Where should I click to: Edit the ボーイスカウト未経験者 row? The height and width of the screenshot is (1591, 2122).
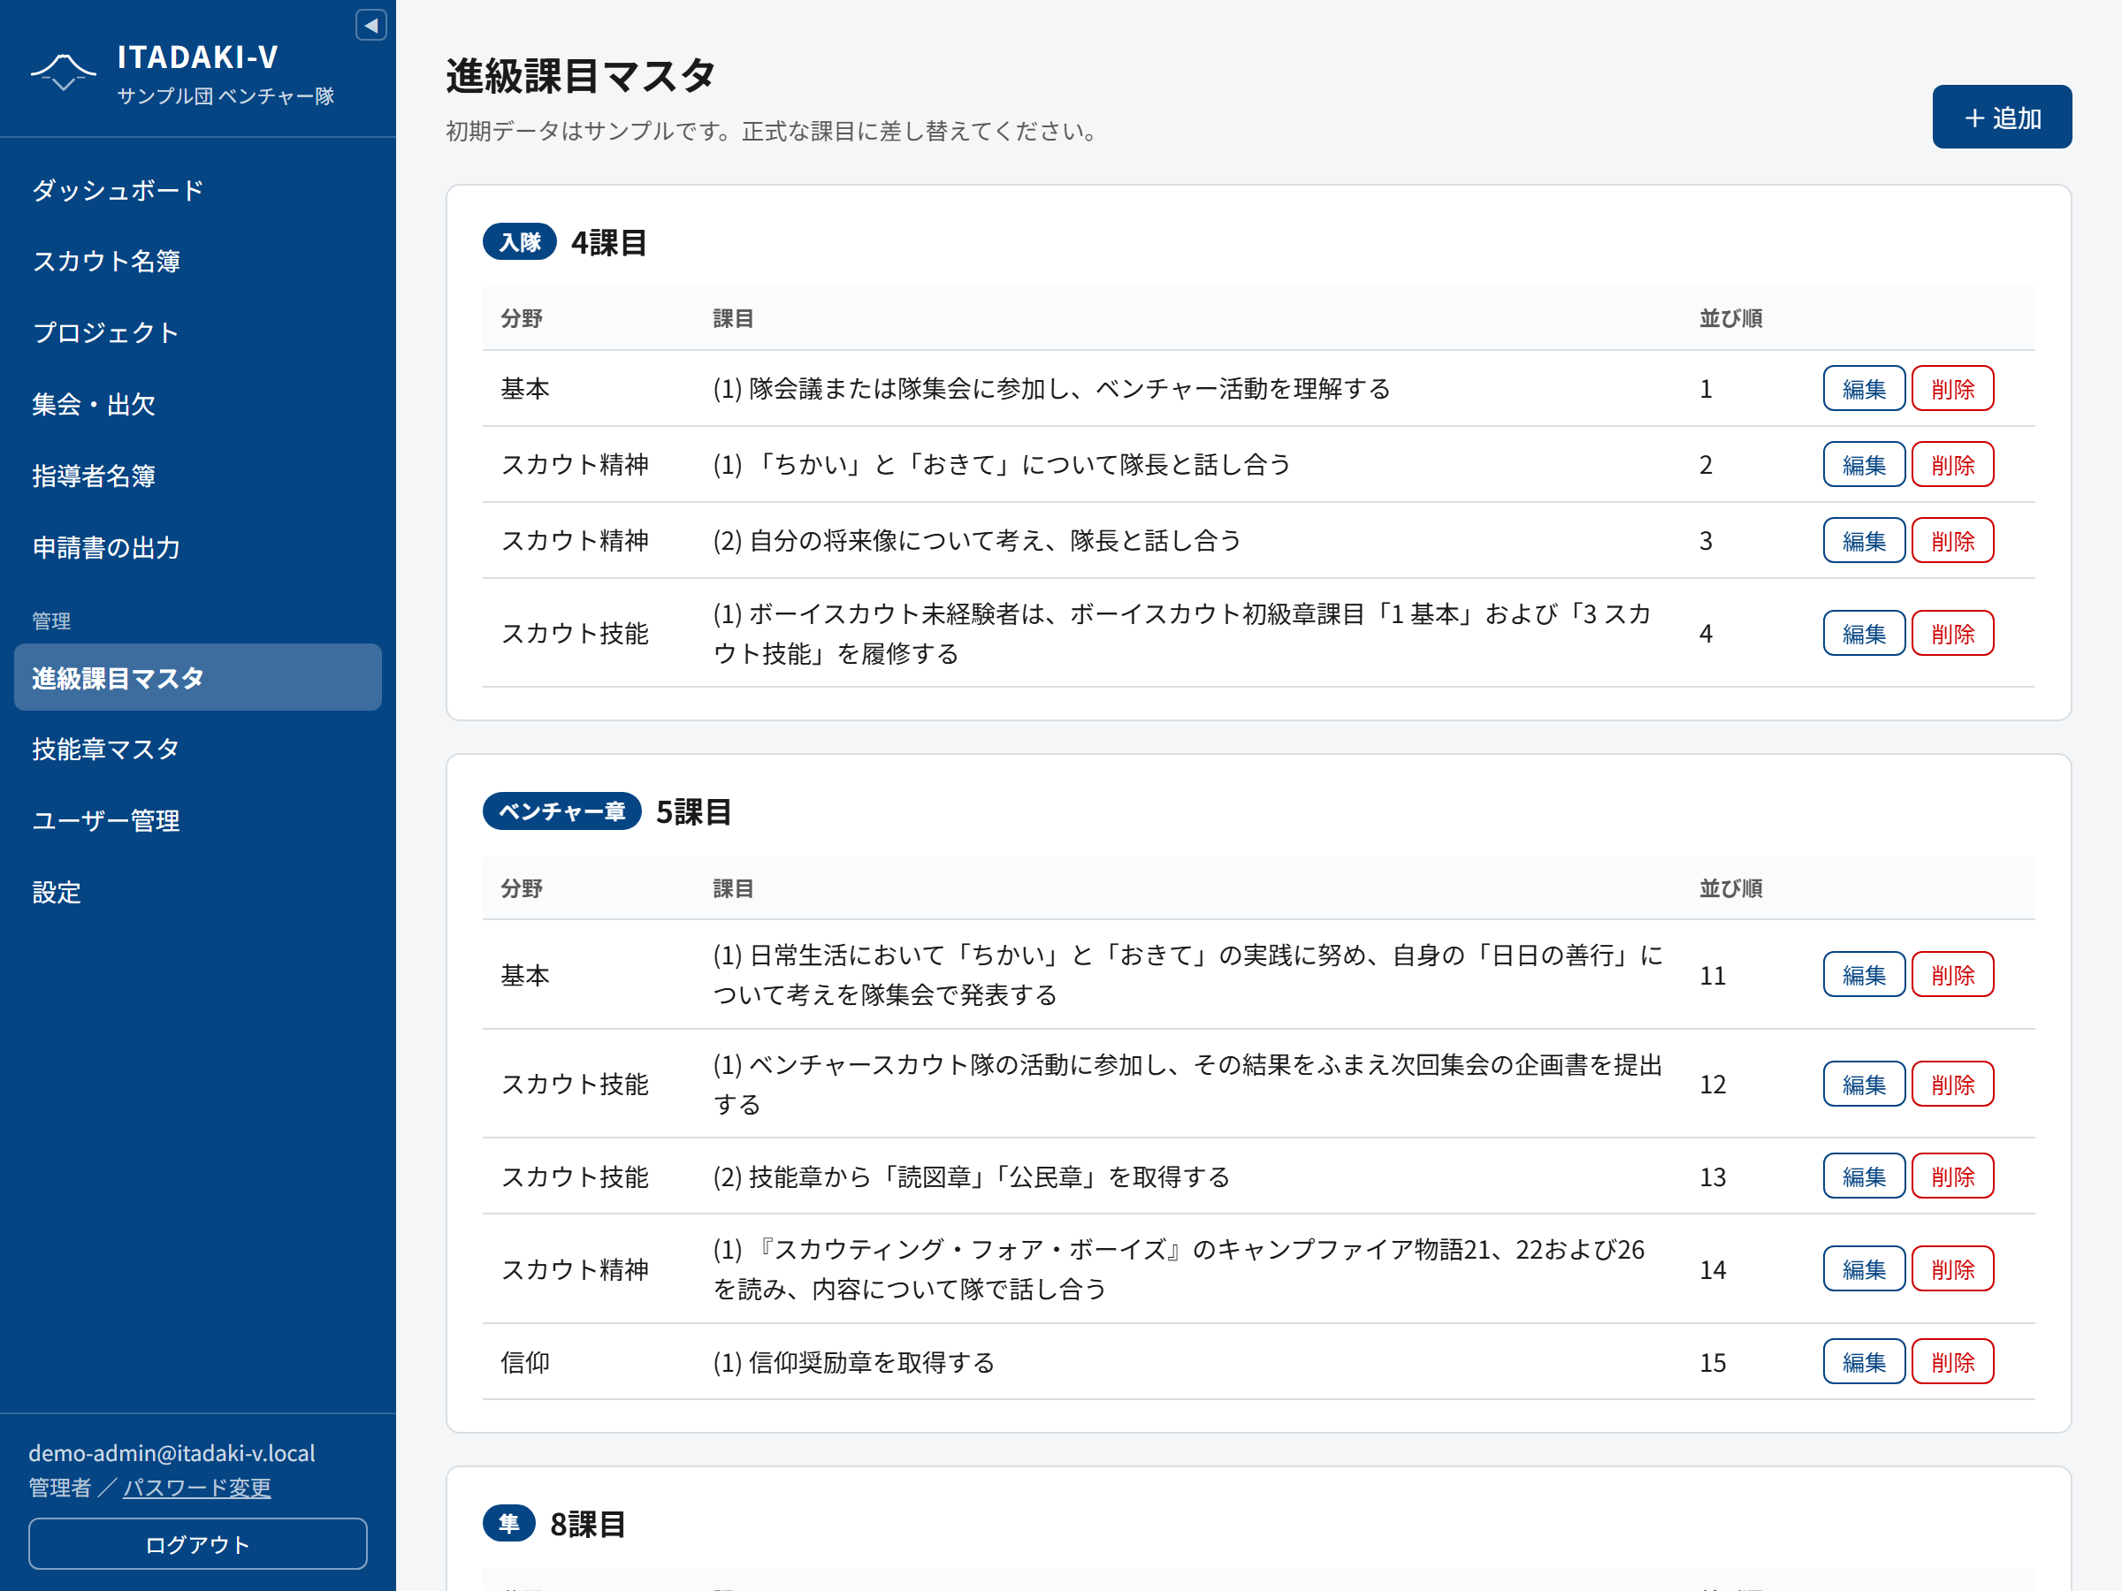(x=1864, y=634)
